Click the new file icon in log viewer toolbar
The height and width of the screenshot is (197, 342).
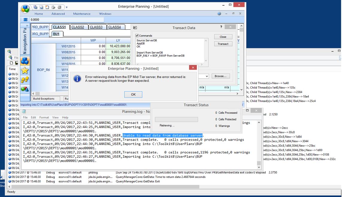pyautogui.click(x=11, y=63)
